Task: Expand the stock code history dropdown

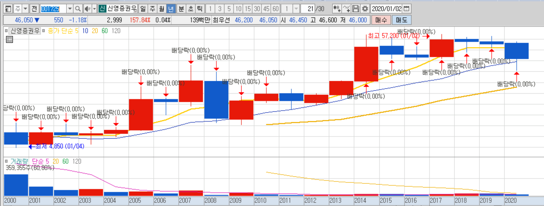Action: 70,9
